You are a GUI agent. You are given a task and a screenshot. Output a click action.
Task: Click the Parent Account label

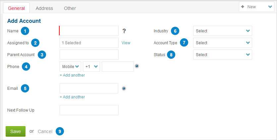tap(21, 55)
